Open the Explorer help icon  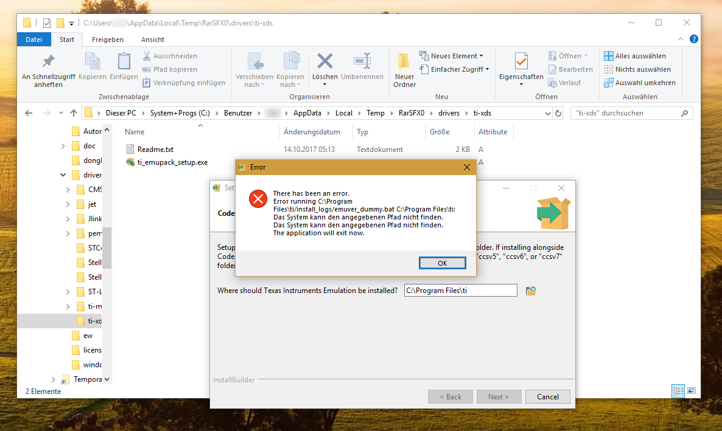pyautogui.click(x=693, y=39)
